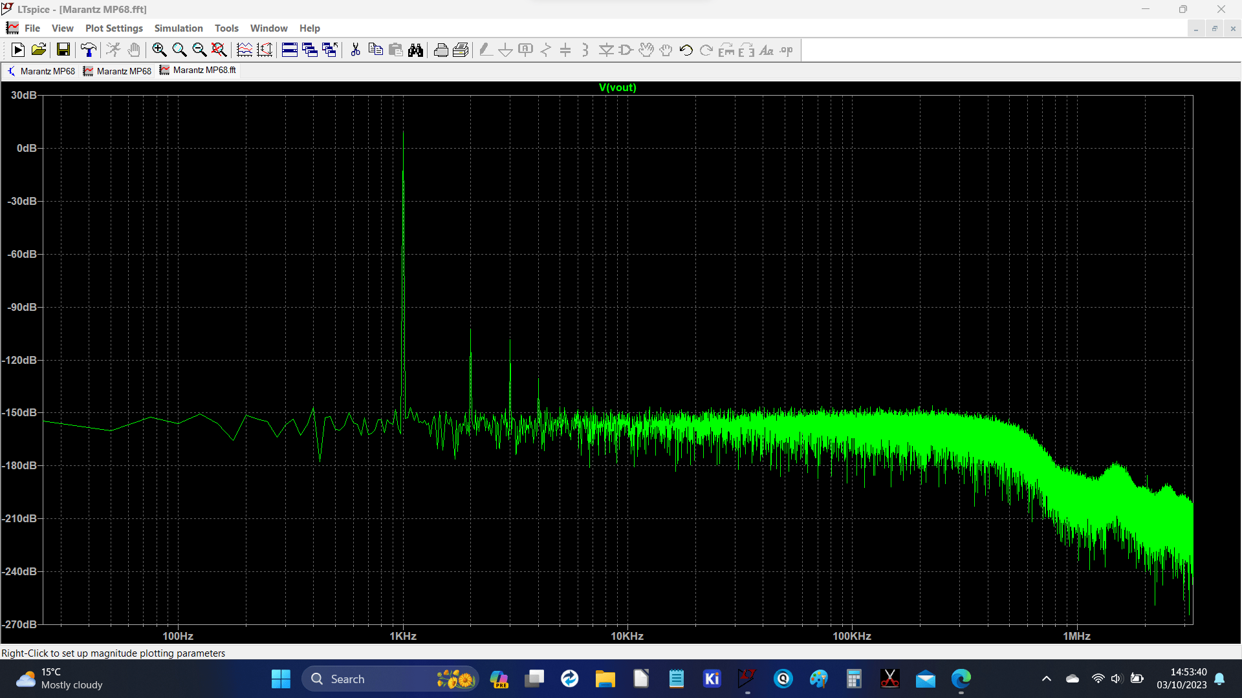
Task: Click the Close all windows toolbar icon
Action: [x=330, y=50]
